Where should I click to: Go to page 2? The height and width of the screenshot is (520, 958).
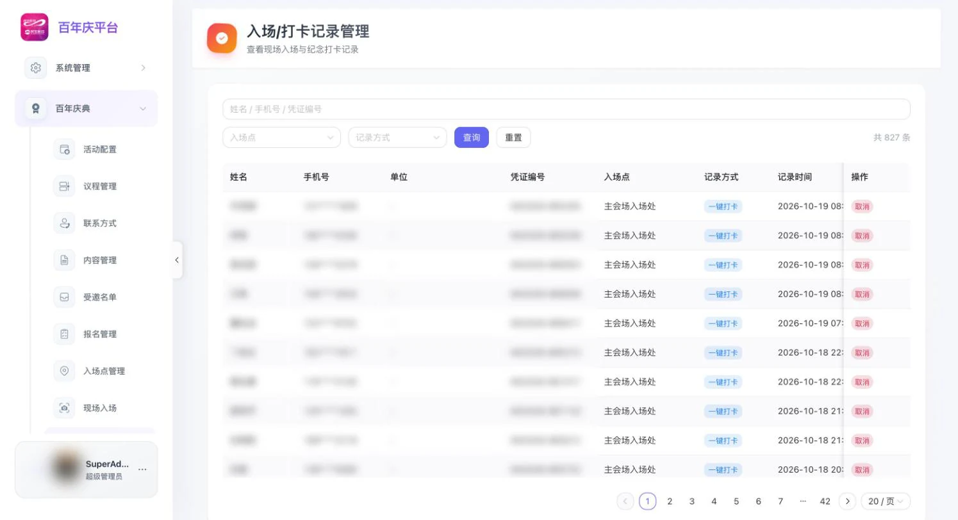click(670, 501)
